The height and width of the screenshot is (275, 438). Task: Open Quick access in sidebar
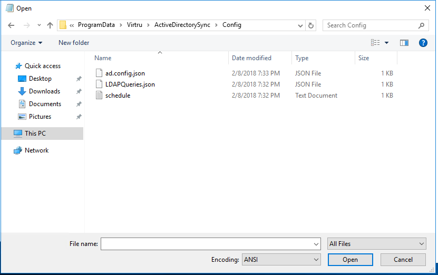(x=43, y=66)
